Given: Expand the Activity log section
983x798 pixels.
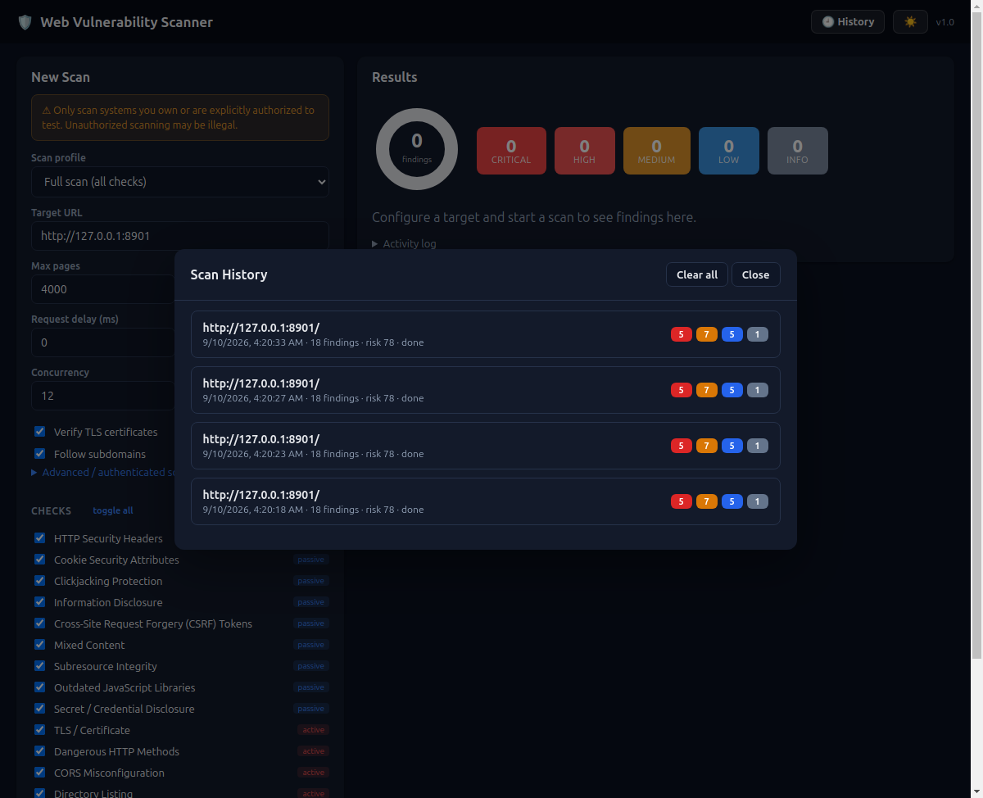Looking at the screenshot, I should point(405,243).
